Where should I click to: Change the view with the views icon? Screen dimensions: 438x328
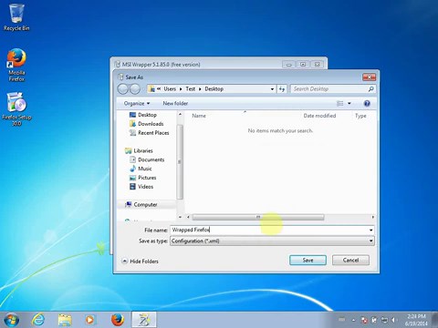pyautogui.click(x=340, y=104)
